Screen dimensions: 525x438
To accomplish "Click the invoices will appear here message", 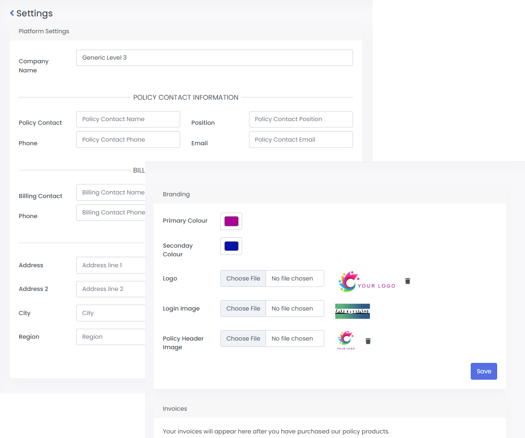I will 276,431.
